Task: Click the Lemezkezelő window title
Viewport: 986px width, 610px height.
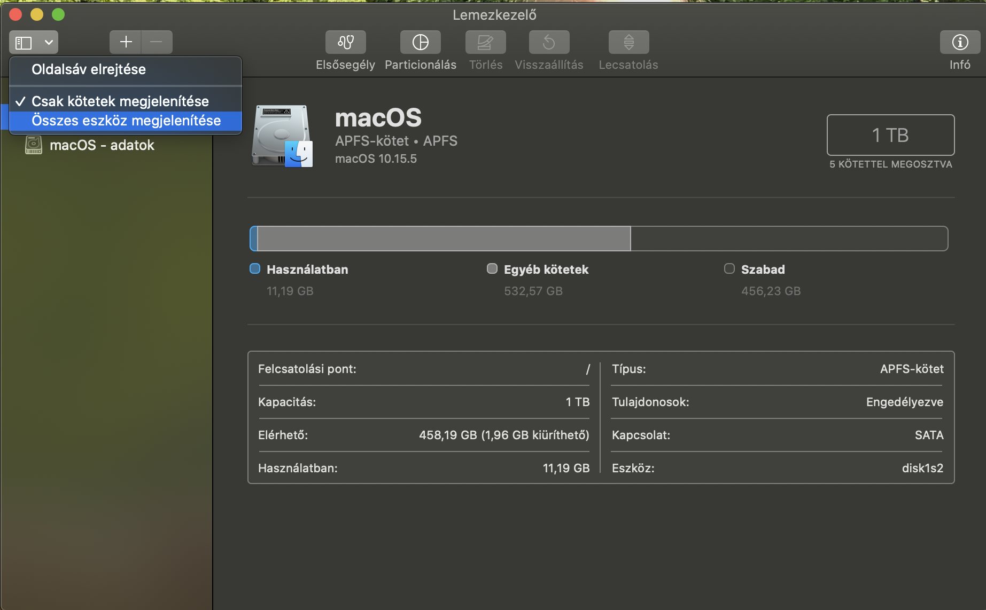Action: pyautogui.click(x=494, y=15)
